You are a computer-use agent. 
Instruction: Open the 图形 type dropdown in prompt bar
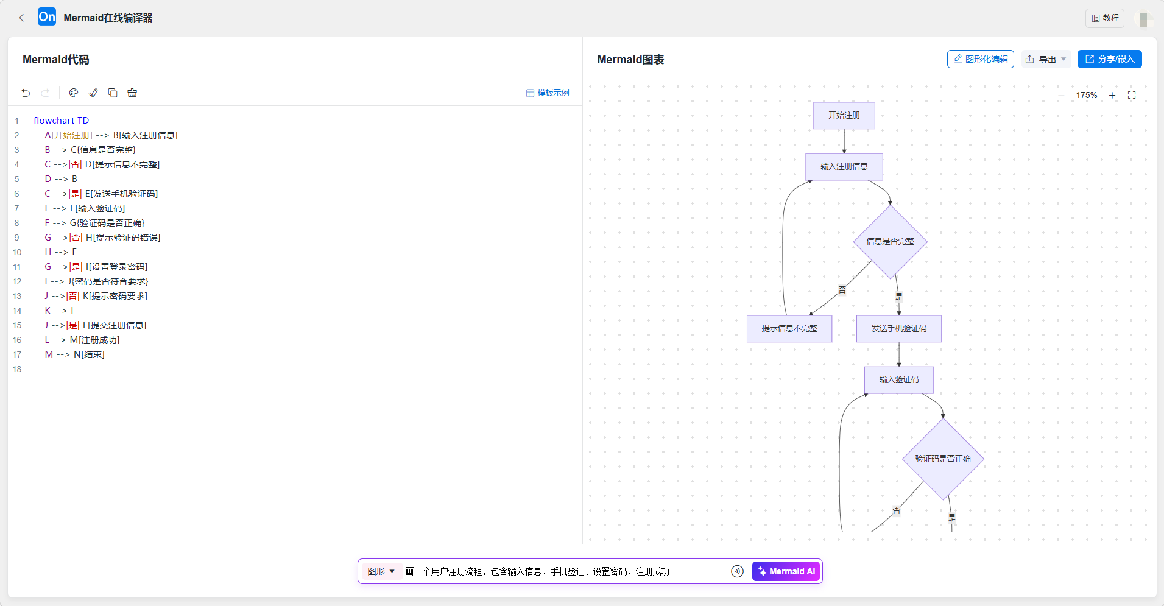tap(381, 571)
